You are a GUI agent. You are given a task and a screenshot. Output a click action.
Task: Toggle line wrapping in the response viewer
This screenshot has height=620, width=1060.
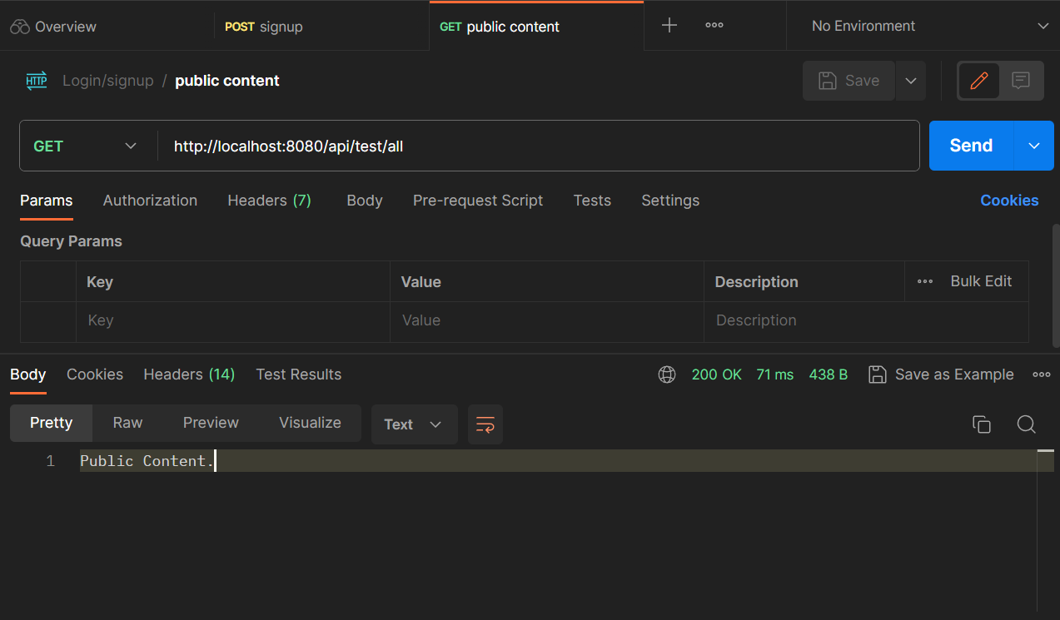pos(485,424)
